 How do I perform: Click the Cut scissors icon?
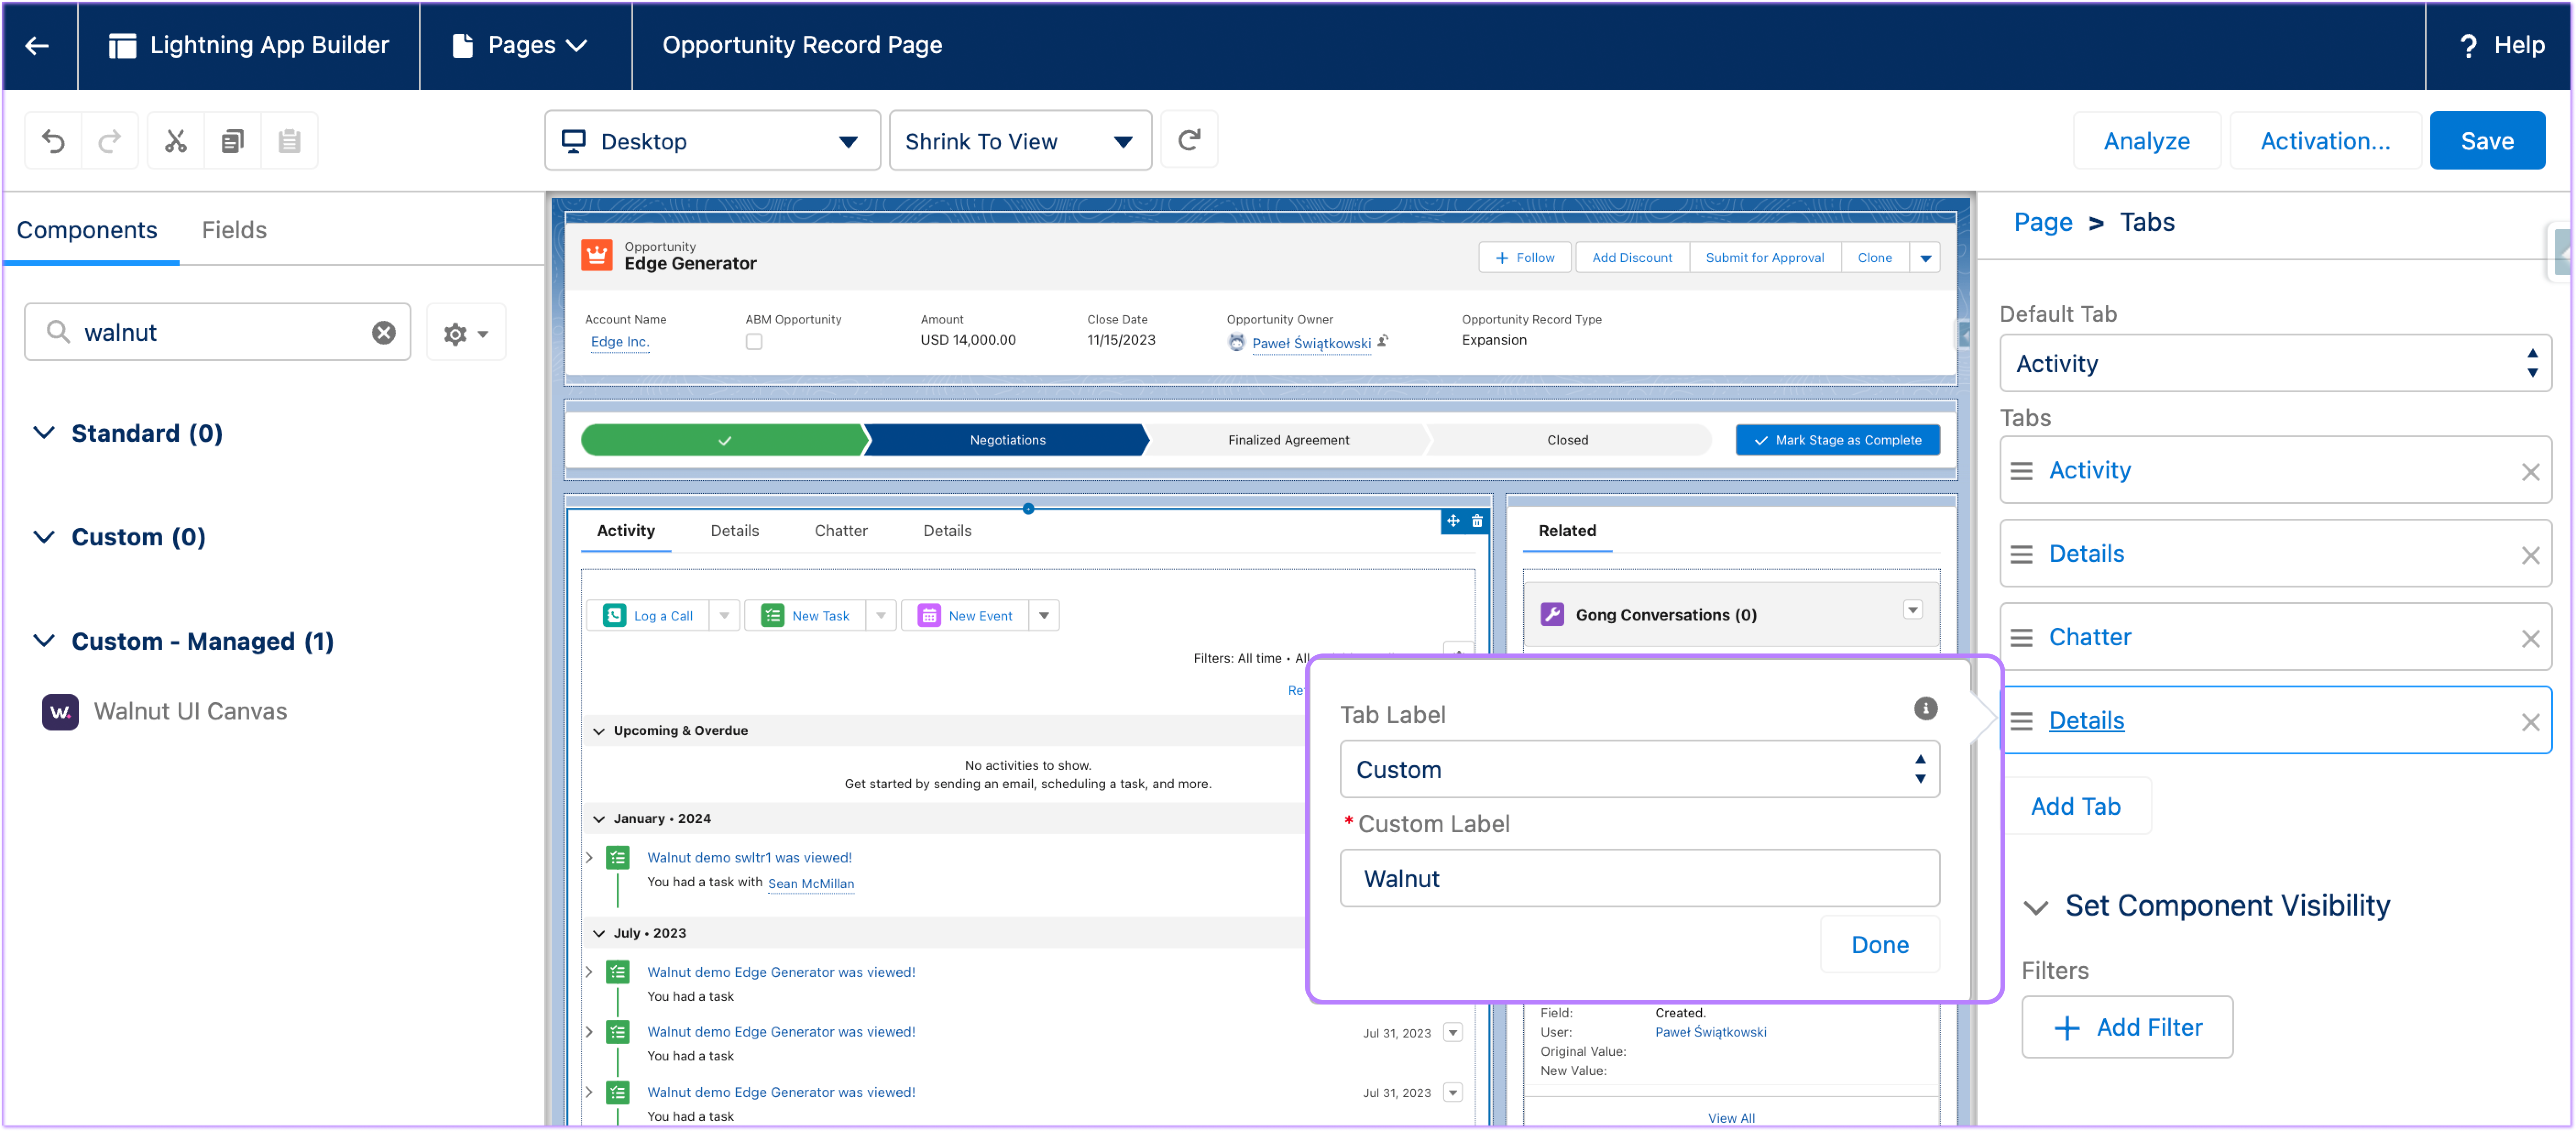click(x=176, y=141)
